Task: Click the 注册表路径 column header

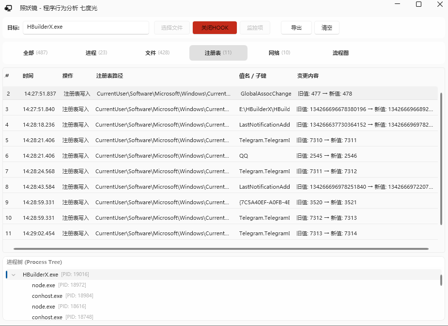Action: tap(110, 76)
